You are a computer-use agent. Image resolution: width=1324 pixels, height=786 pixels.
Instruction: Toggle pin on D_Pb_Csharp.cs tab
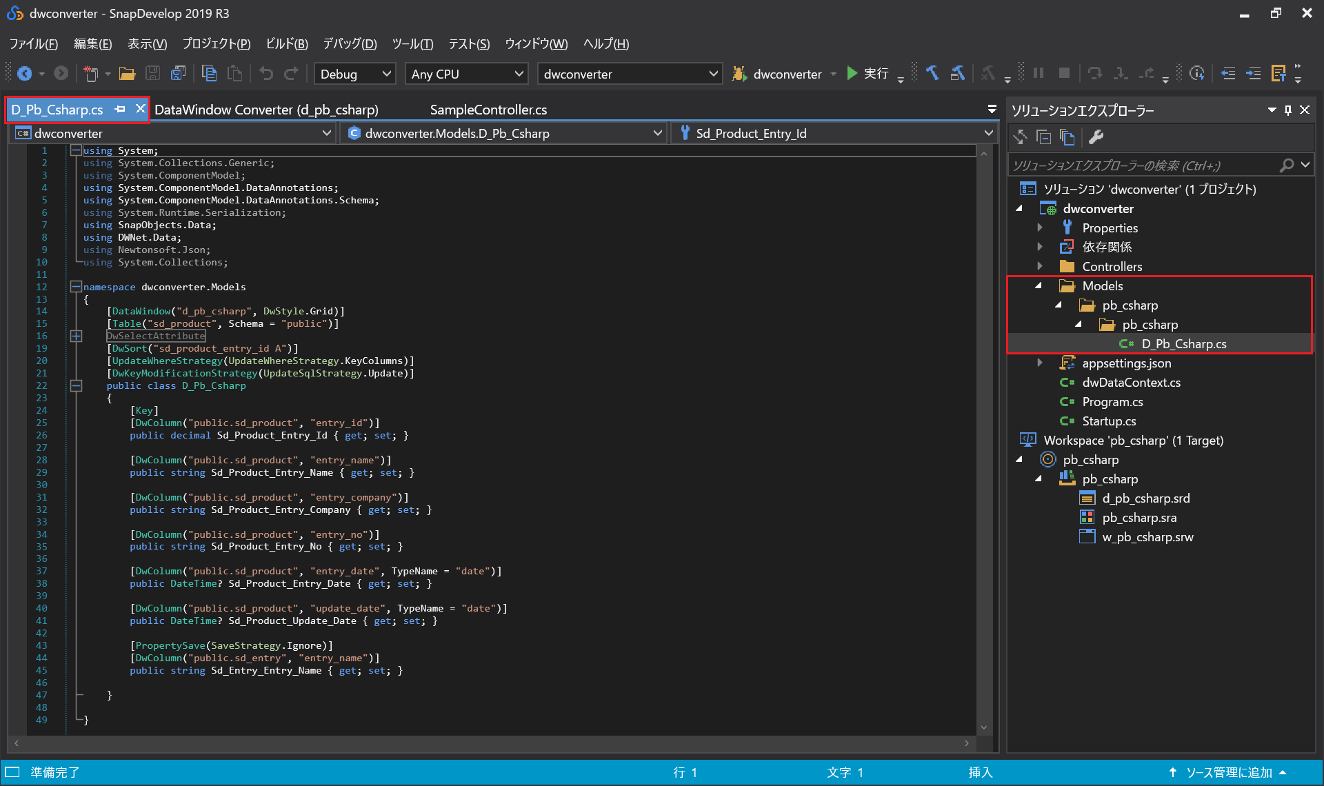click(x=121, y=109)
